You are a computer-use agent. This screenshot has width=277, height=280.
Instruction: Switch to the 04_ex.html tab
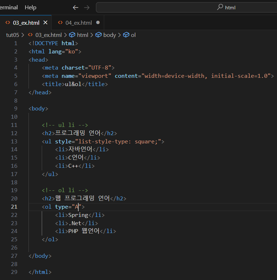click(79, 23)
